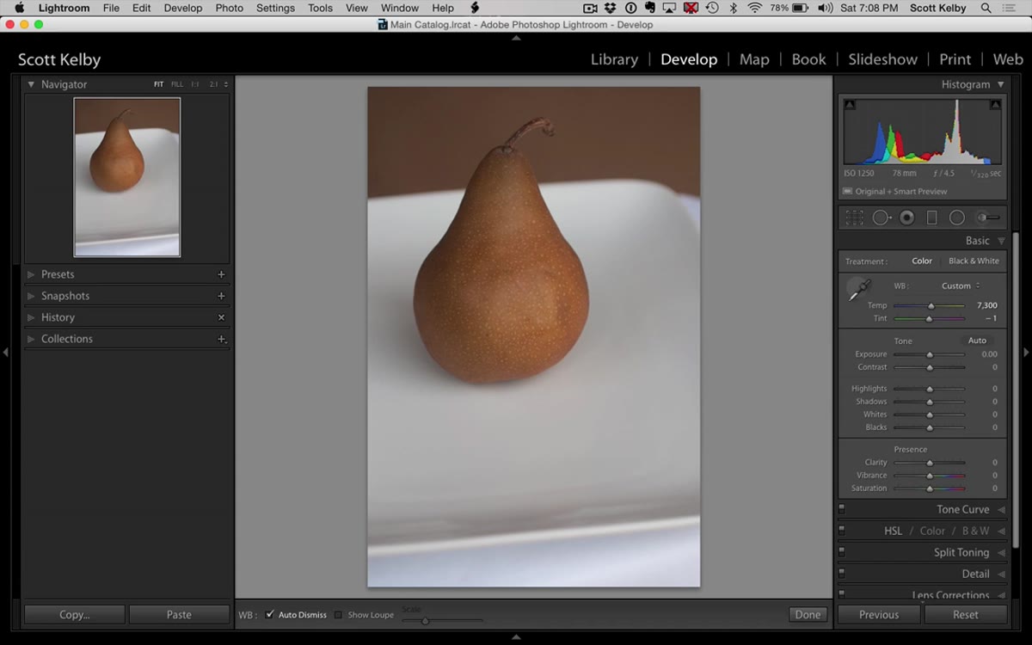Click the pear thumbnail in Navigator
Viewport: 1032px width, 645px height.
(x=127, y=177)
